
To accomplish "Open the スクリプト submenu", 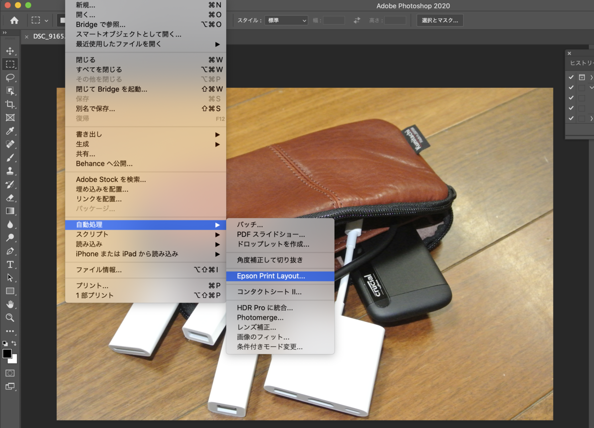I will 146,234.
